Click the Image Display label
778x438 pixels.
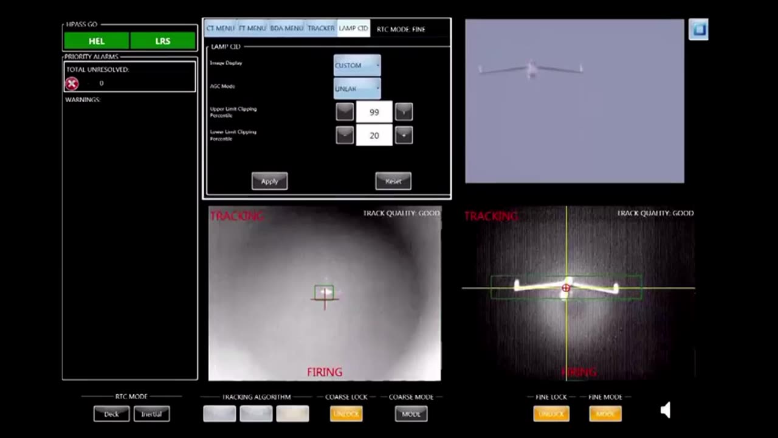(226, 63)
